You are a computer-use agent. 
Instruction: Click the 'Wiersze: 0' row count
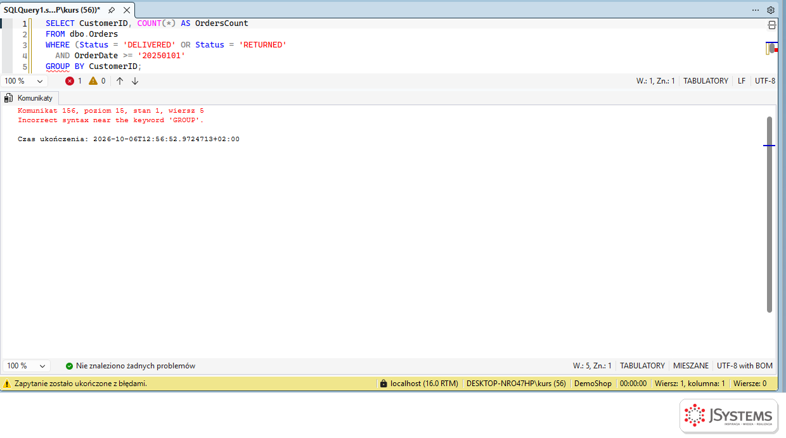(750, 384)
